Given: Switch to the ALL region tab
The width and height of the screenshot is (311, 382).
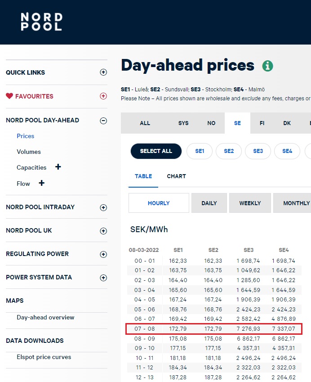Looking at the screenshot, I should 145,123.
